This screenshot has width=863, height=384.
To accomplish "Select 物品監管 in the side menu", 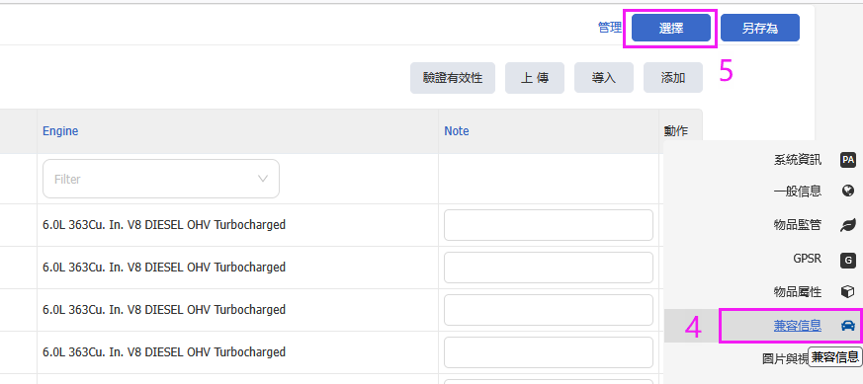I will click(x=798, y=225).
